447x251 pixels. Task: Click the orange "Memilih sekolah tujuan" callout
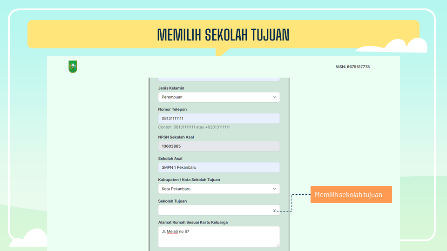point(351,195)
